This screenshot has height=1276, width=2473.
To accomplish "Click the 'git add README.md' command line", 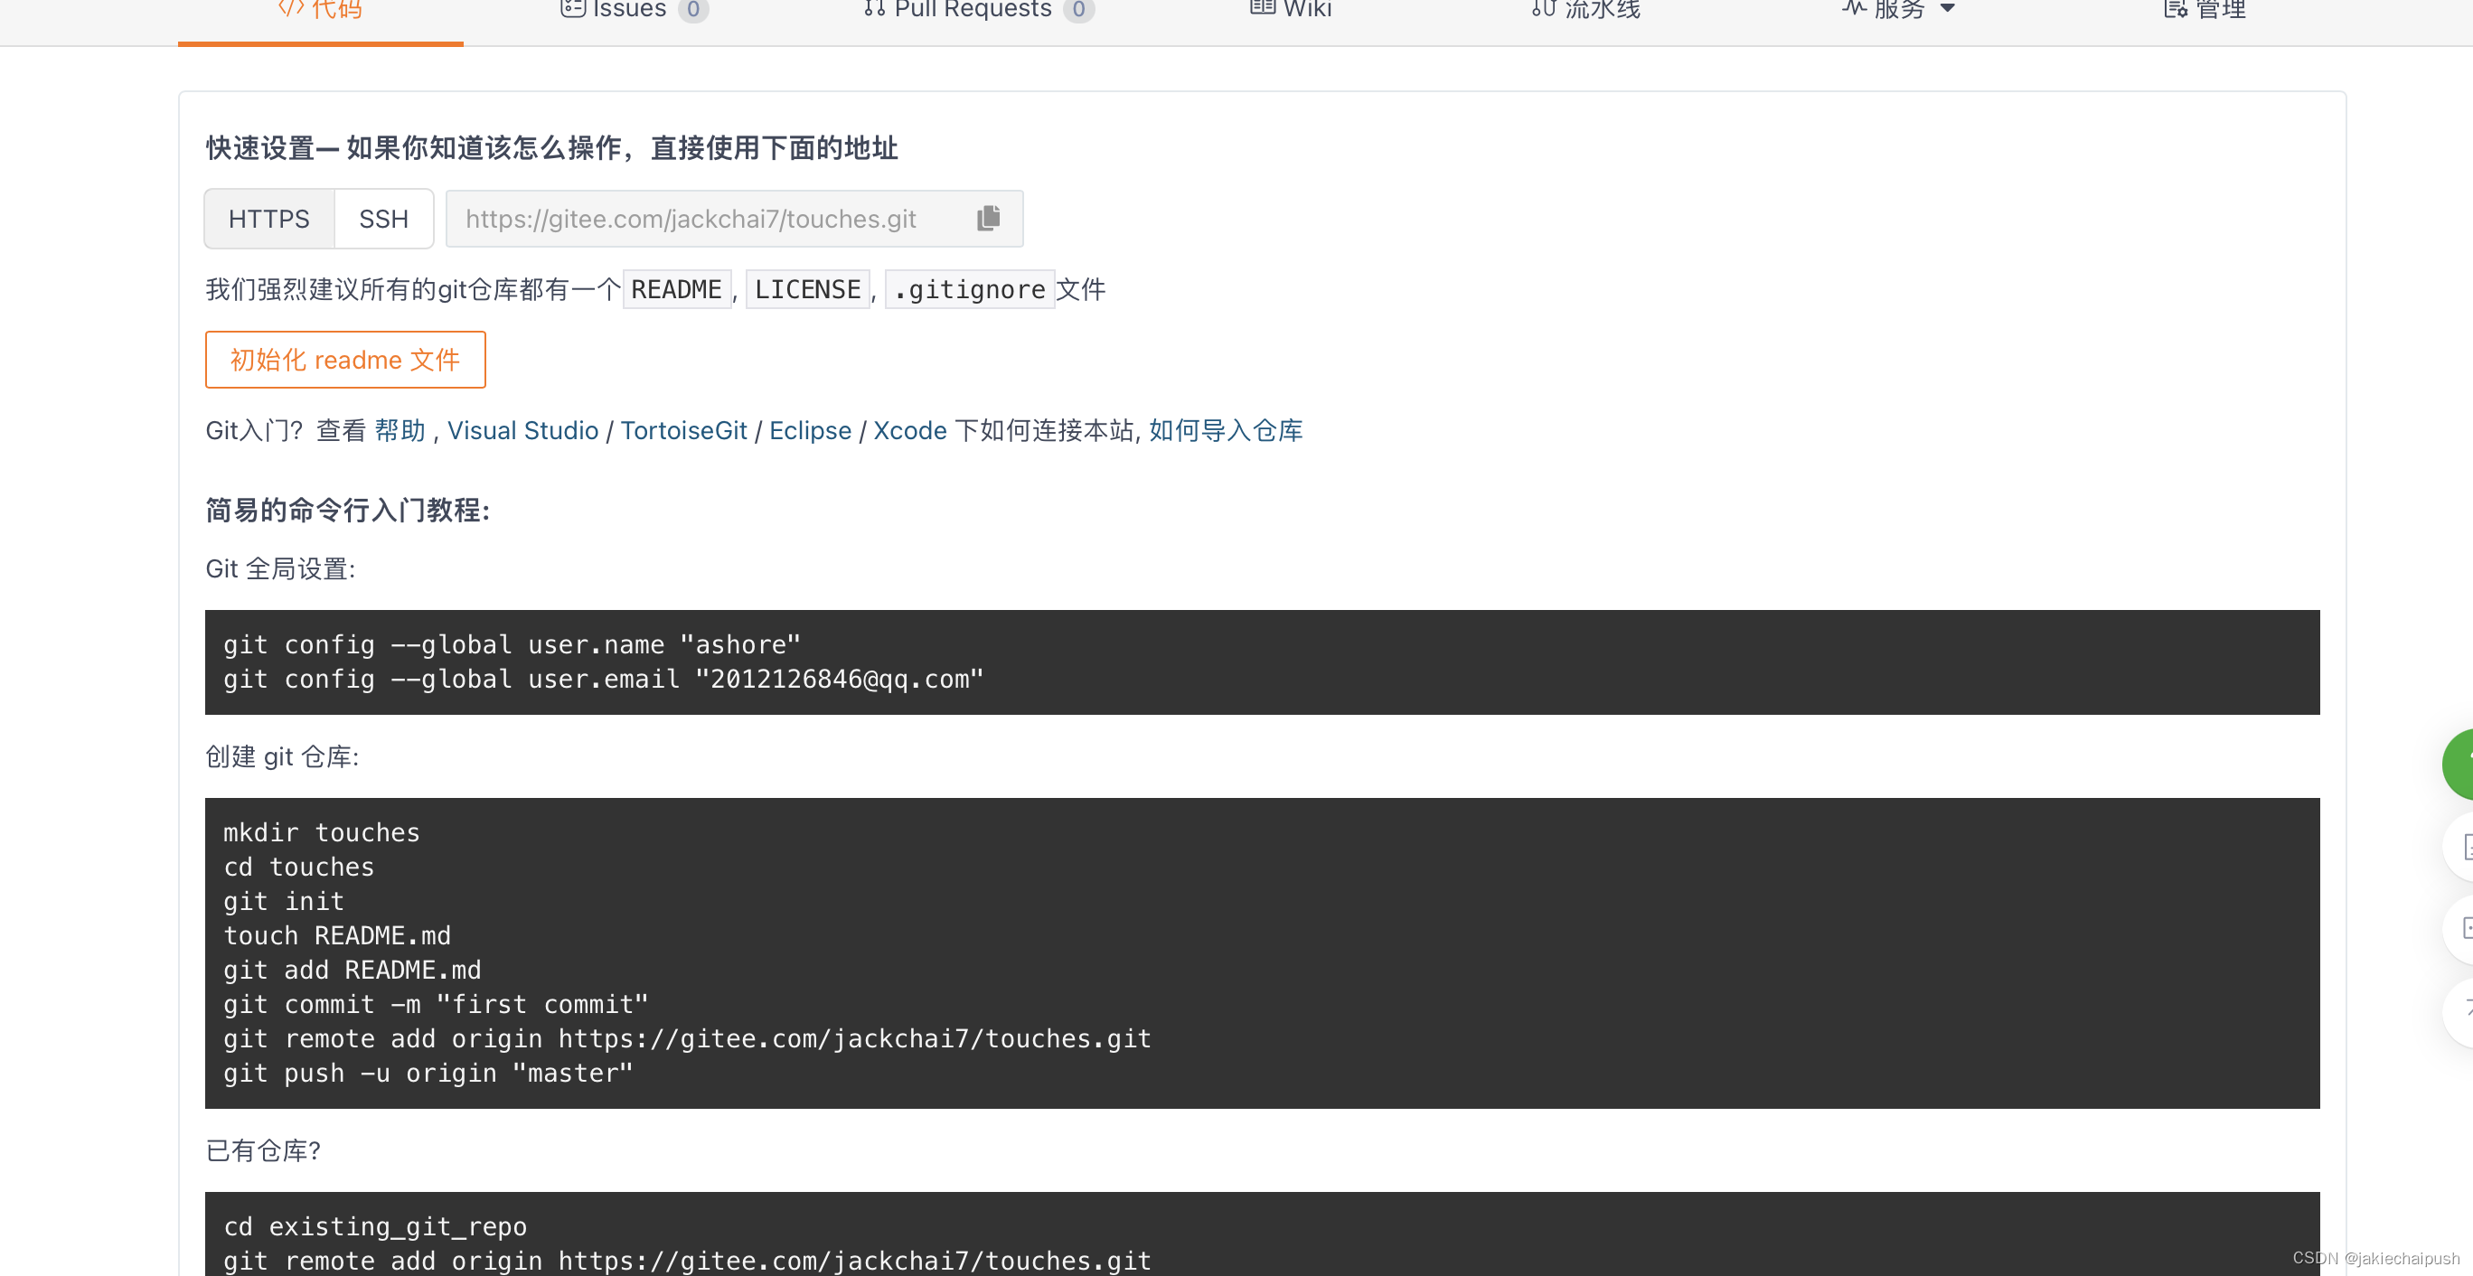I will 353,970.
